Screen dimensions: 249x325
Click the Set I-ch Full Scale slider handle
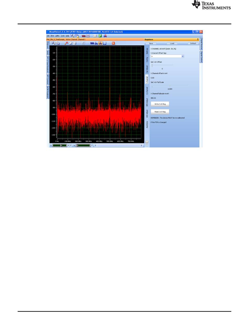pos(170,85)
